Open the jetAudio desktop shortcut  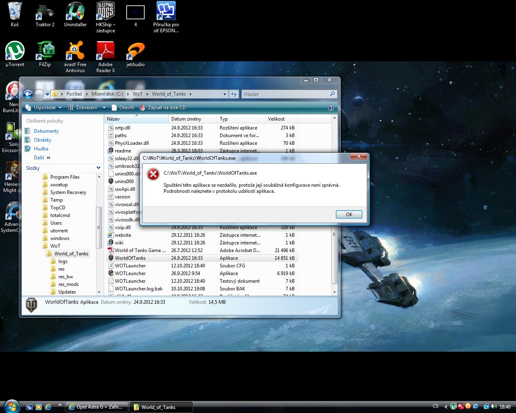[x=135, y=52]
